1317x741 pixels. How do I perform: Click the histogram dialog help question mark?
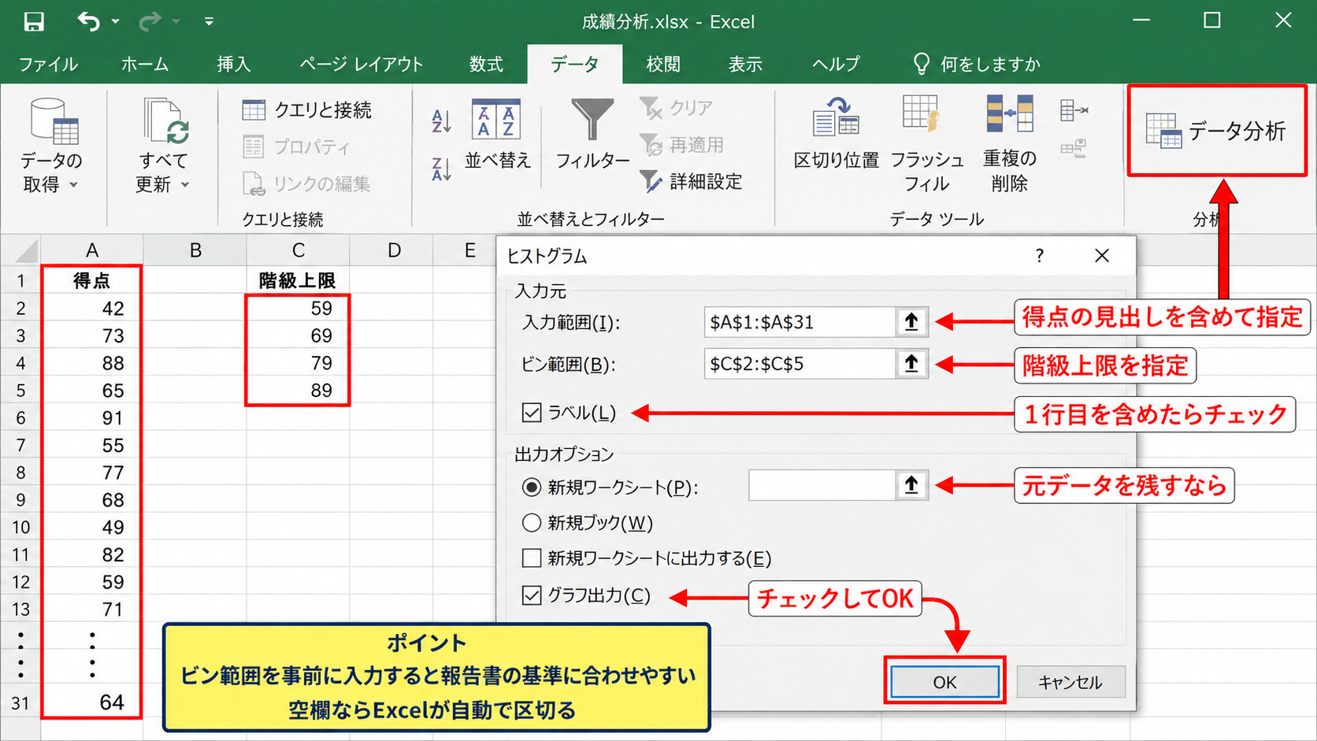1040,255
